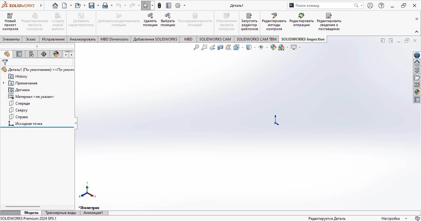Click the Zoom to Area icon
Screen dimensions: 421x221
204,47
